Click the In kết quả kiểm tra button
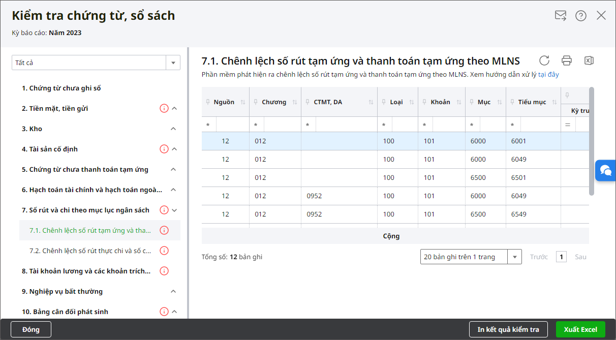 point(508,329)
